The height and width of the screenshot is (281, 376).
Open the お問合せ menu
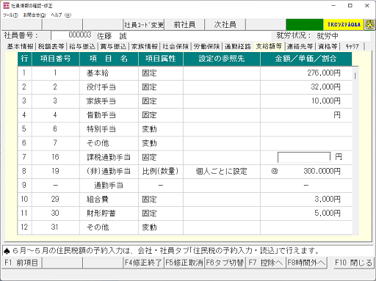[x=35, y=15]
